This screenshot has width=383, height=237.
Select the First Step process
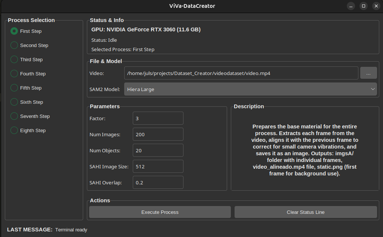pos(14,31)
